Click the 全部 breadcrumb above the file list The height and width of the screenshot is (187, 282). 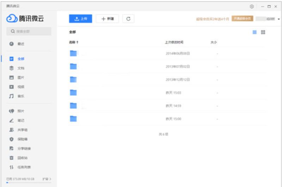tap(73, 32)
